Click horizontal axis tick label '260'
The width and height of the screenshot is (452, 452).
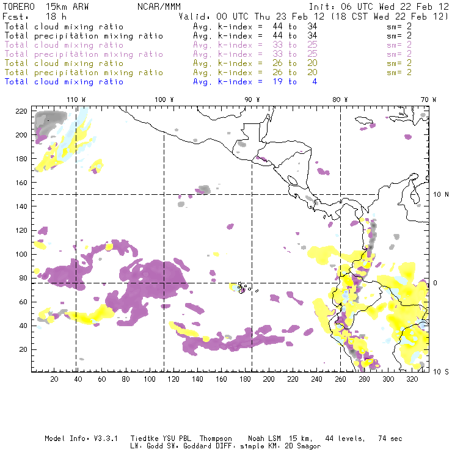click(x=340, y=379)
